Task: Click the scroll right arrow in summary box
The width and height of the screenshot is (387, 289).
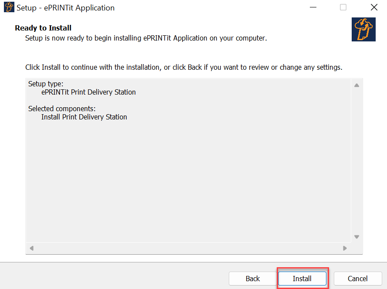Action: pos(345,248)
